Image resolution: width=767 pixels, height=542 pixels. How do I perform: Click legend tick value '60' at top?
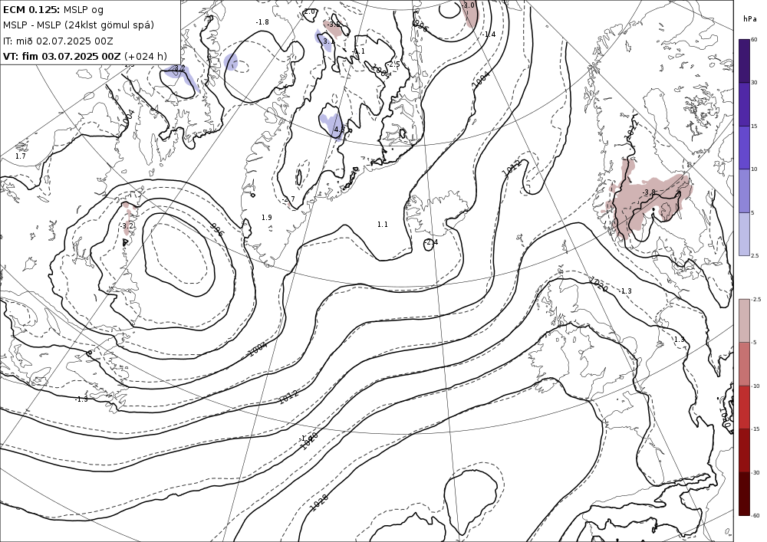pos(754,40)
